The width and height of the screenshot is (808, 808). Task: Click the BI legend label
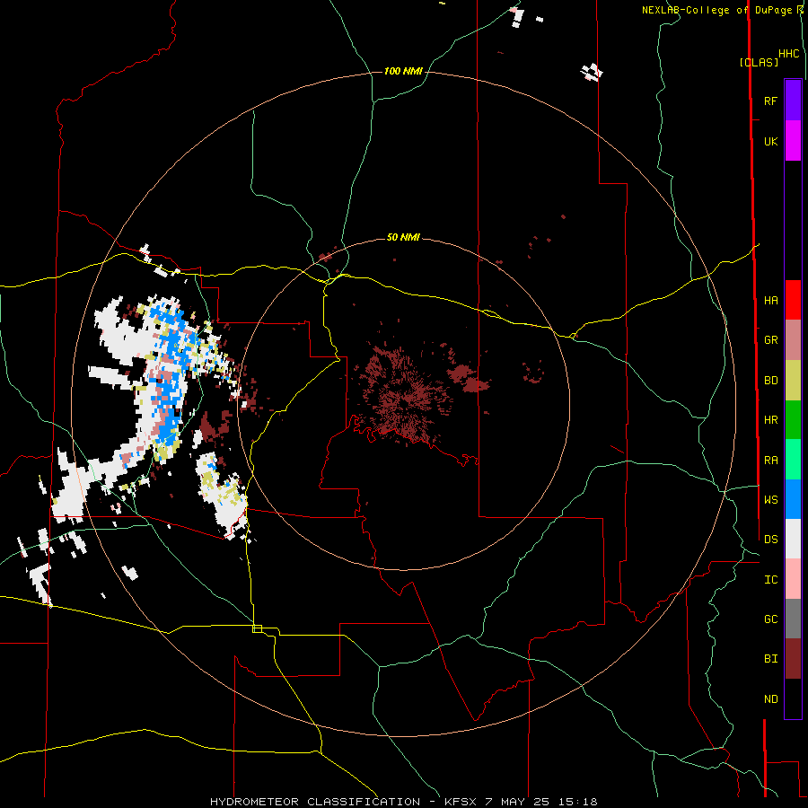tap(770, 659)
